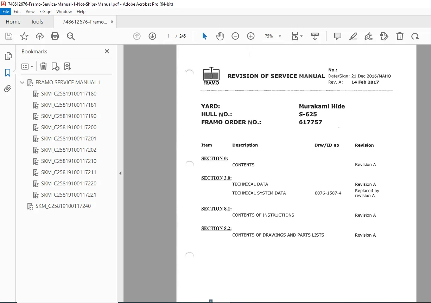Open the Sign document pen tool

pyautogui.click(x=369, y=36)
